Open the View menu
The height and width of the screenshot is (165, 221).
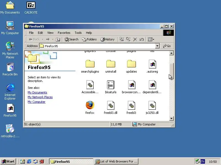click(x=50, y=33)
